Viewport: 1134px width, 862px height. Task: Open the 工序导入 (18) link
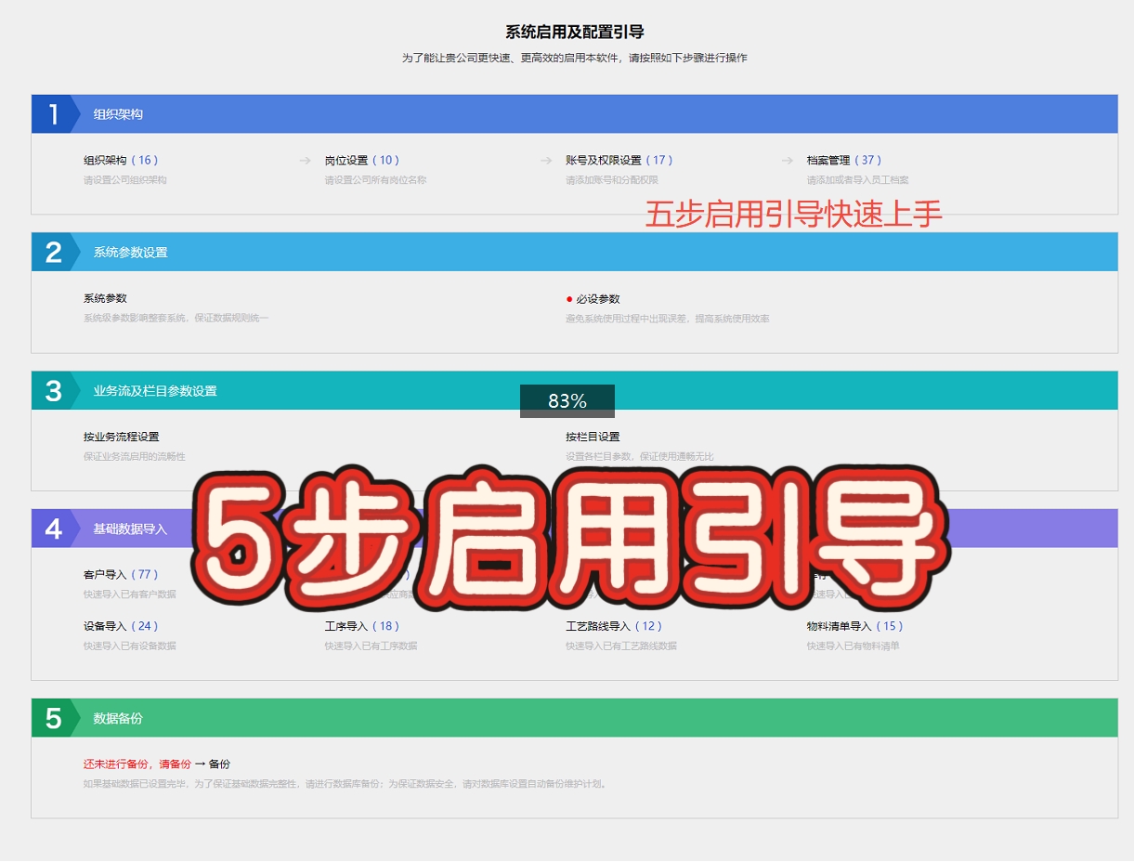pos(362,626)
